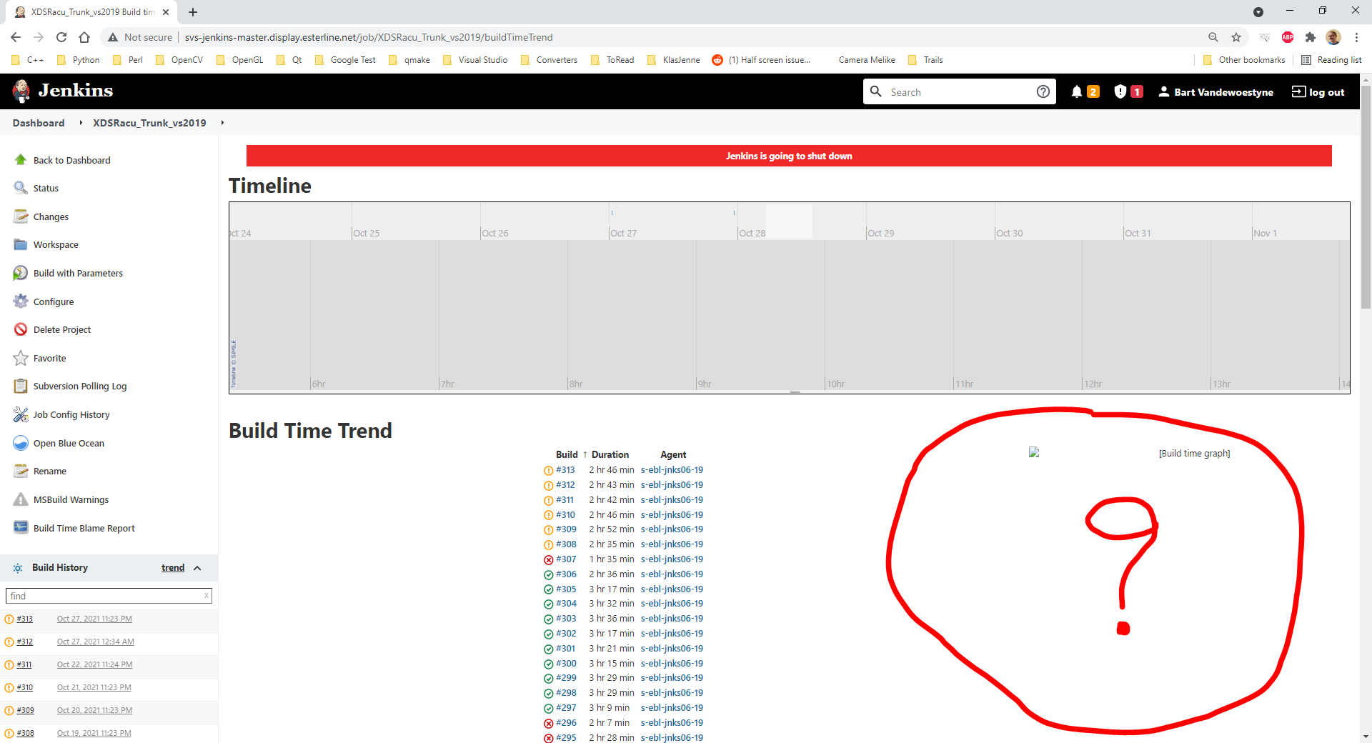Select Open Blue Ocean menu item
The height and width of the screenshot is (743, 1372).
tap(69, 443)
